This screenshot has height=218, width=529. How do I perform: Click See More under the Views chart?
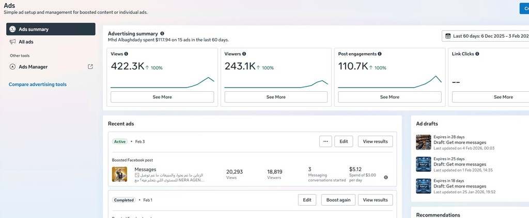coord(162,97)
